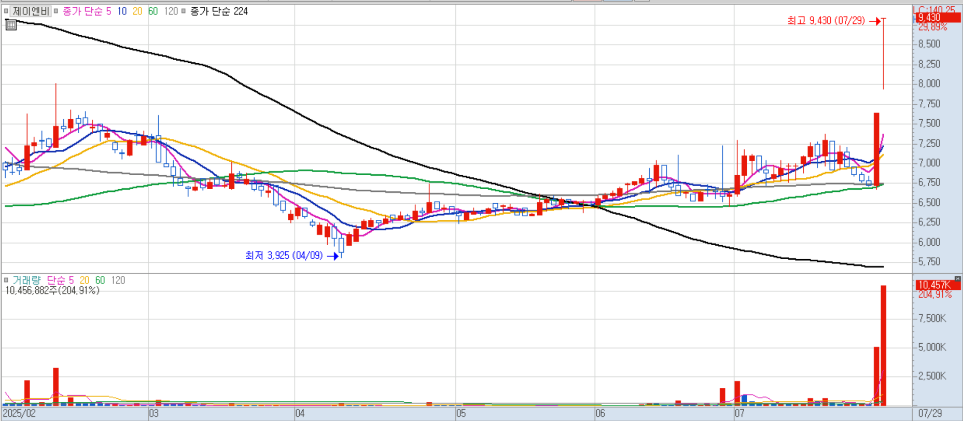Click the 204.91% volume ratio on axis
The width and height of the screenshot is (963, 421).
935,294
